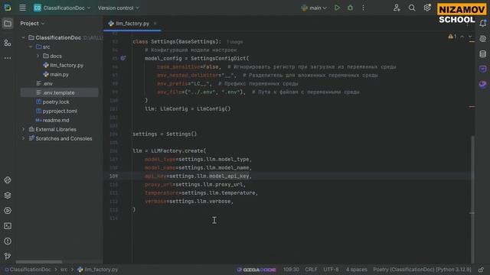The image size is (490, 275).
Task: Expand Scratches and Consoles node
Action: (24, 138)
